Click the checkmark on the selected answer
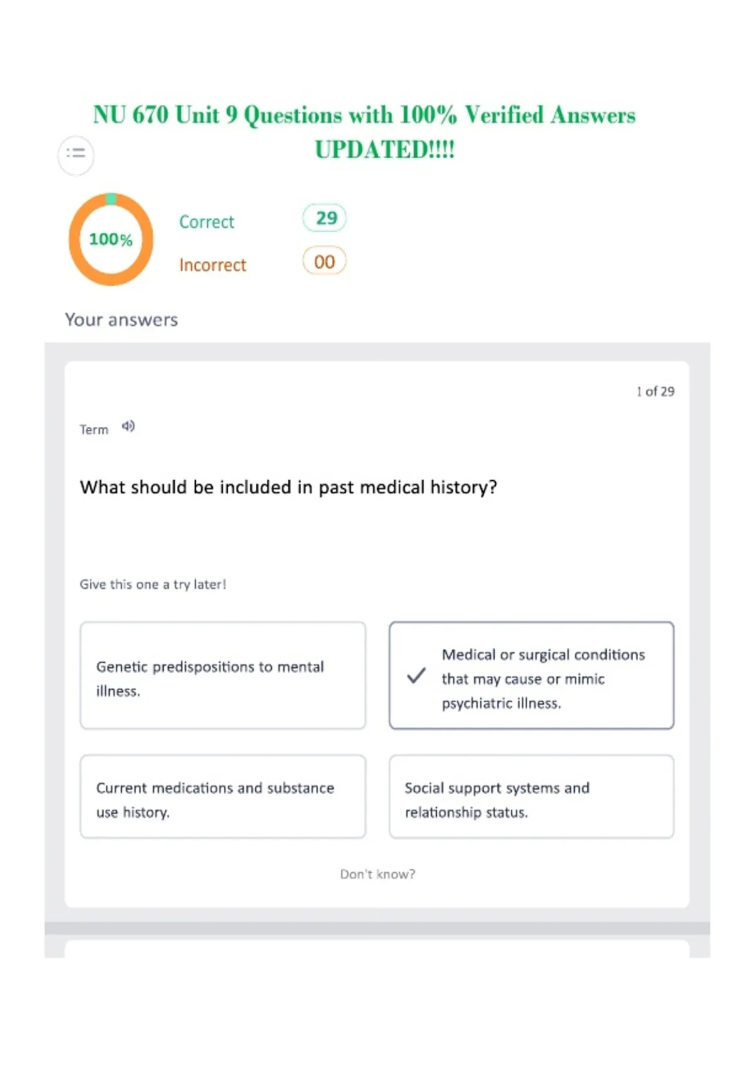The image size is (753, 1067). coord(416,676)
